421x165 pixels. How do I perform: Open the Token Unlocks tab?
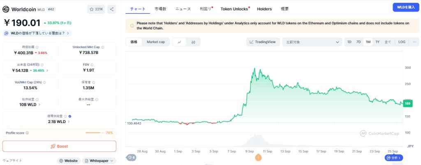pyautogui.click(x=234, y=9)
